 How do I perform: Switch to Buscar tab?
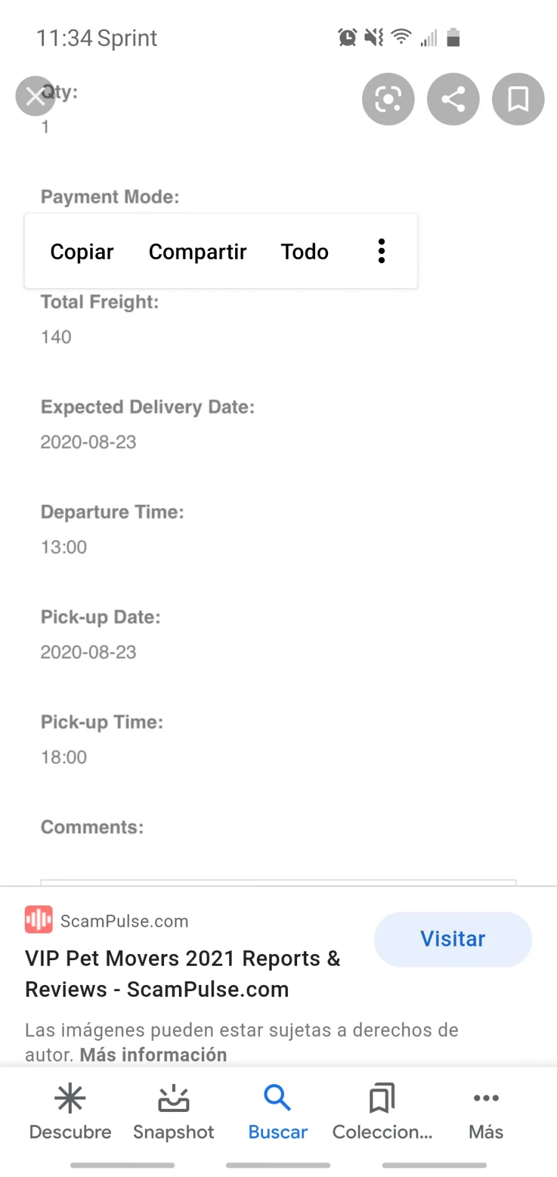278,1112
